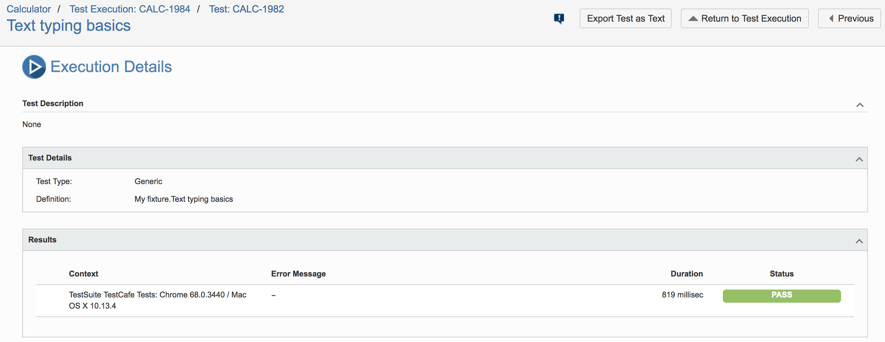Click the Test Description heading
885x342 pixels.
tap(53, 104)
